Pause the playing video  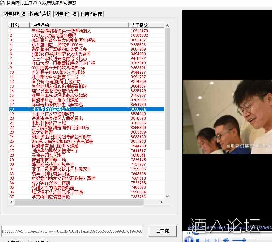[x=189, y=240]
